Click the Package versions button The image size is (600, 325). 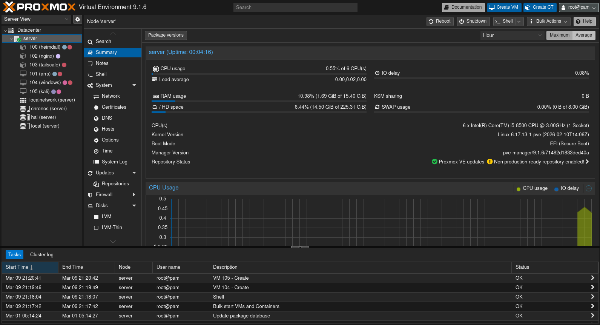coord(166,35)
